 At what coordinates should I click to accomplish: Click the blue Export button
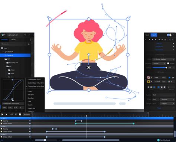pyautogui.click(x=154, y=35)
